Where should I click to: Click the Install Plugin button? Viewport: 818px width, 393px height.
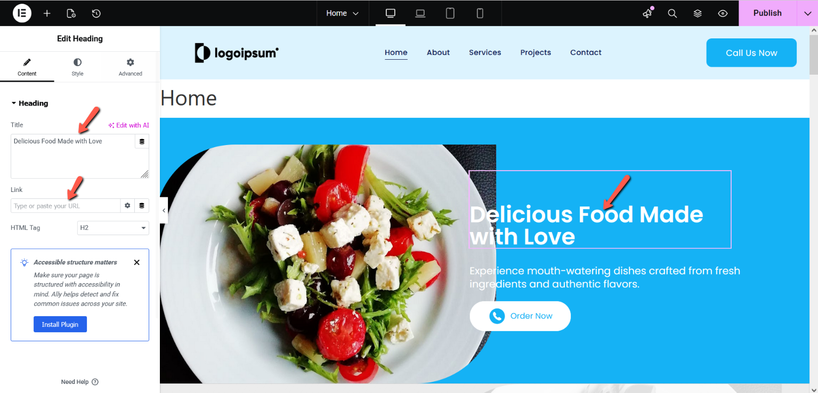coord(60,324)
